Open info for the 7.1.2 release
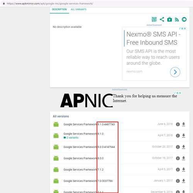This screenshot has height=193, width=193. click(x=178, y=169)
